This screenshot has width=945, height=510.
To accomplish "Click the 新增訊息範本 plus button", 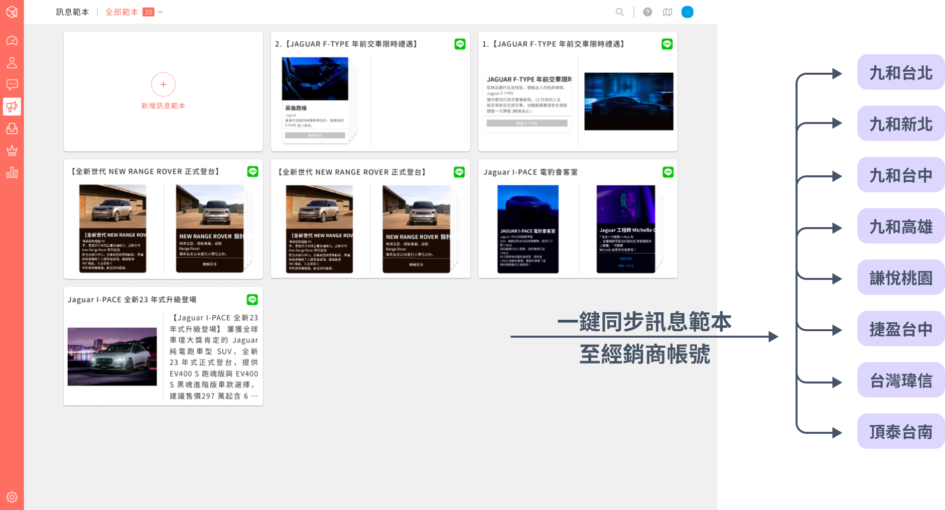I will pos(163,85).
